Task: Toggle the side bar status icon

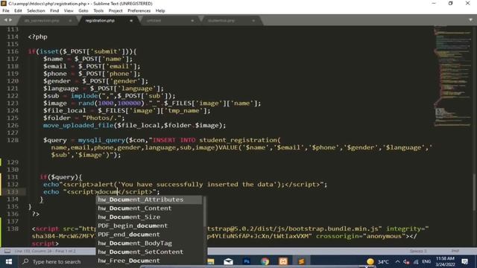Action: point(7,251)
